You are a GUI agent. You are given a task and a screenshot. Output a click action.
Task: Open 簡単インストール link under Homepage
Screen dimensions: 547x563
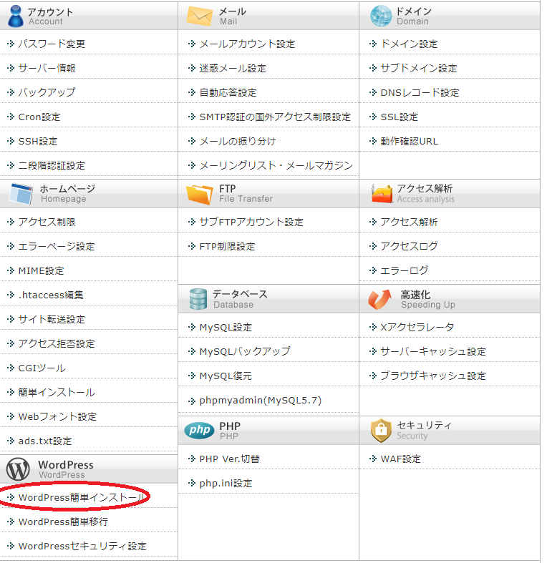click(x=57, y=393)
